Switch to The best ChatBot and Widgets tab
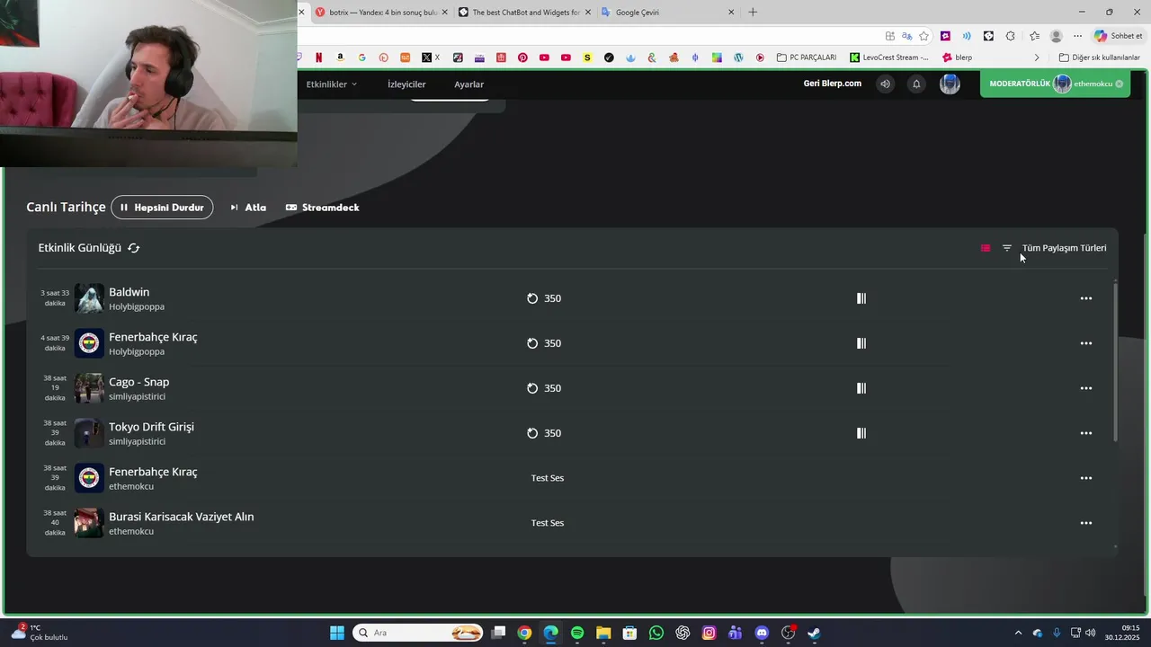This screenshot has width=1151, height=647. pyautogui.click(x=525, y=13)
